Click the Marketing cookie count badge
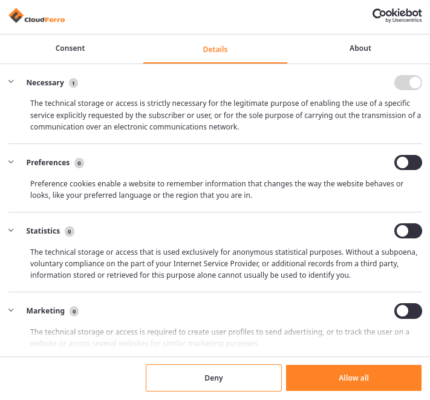 pyautogui.click(x=74, y=311)
